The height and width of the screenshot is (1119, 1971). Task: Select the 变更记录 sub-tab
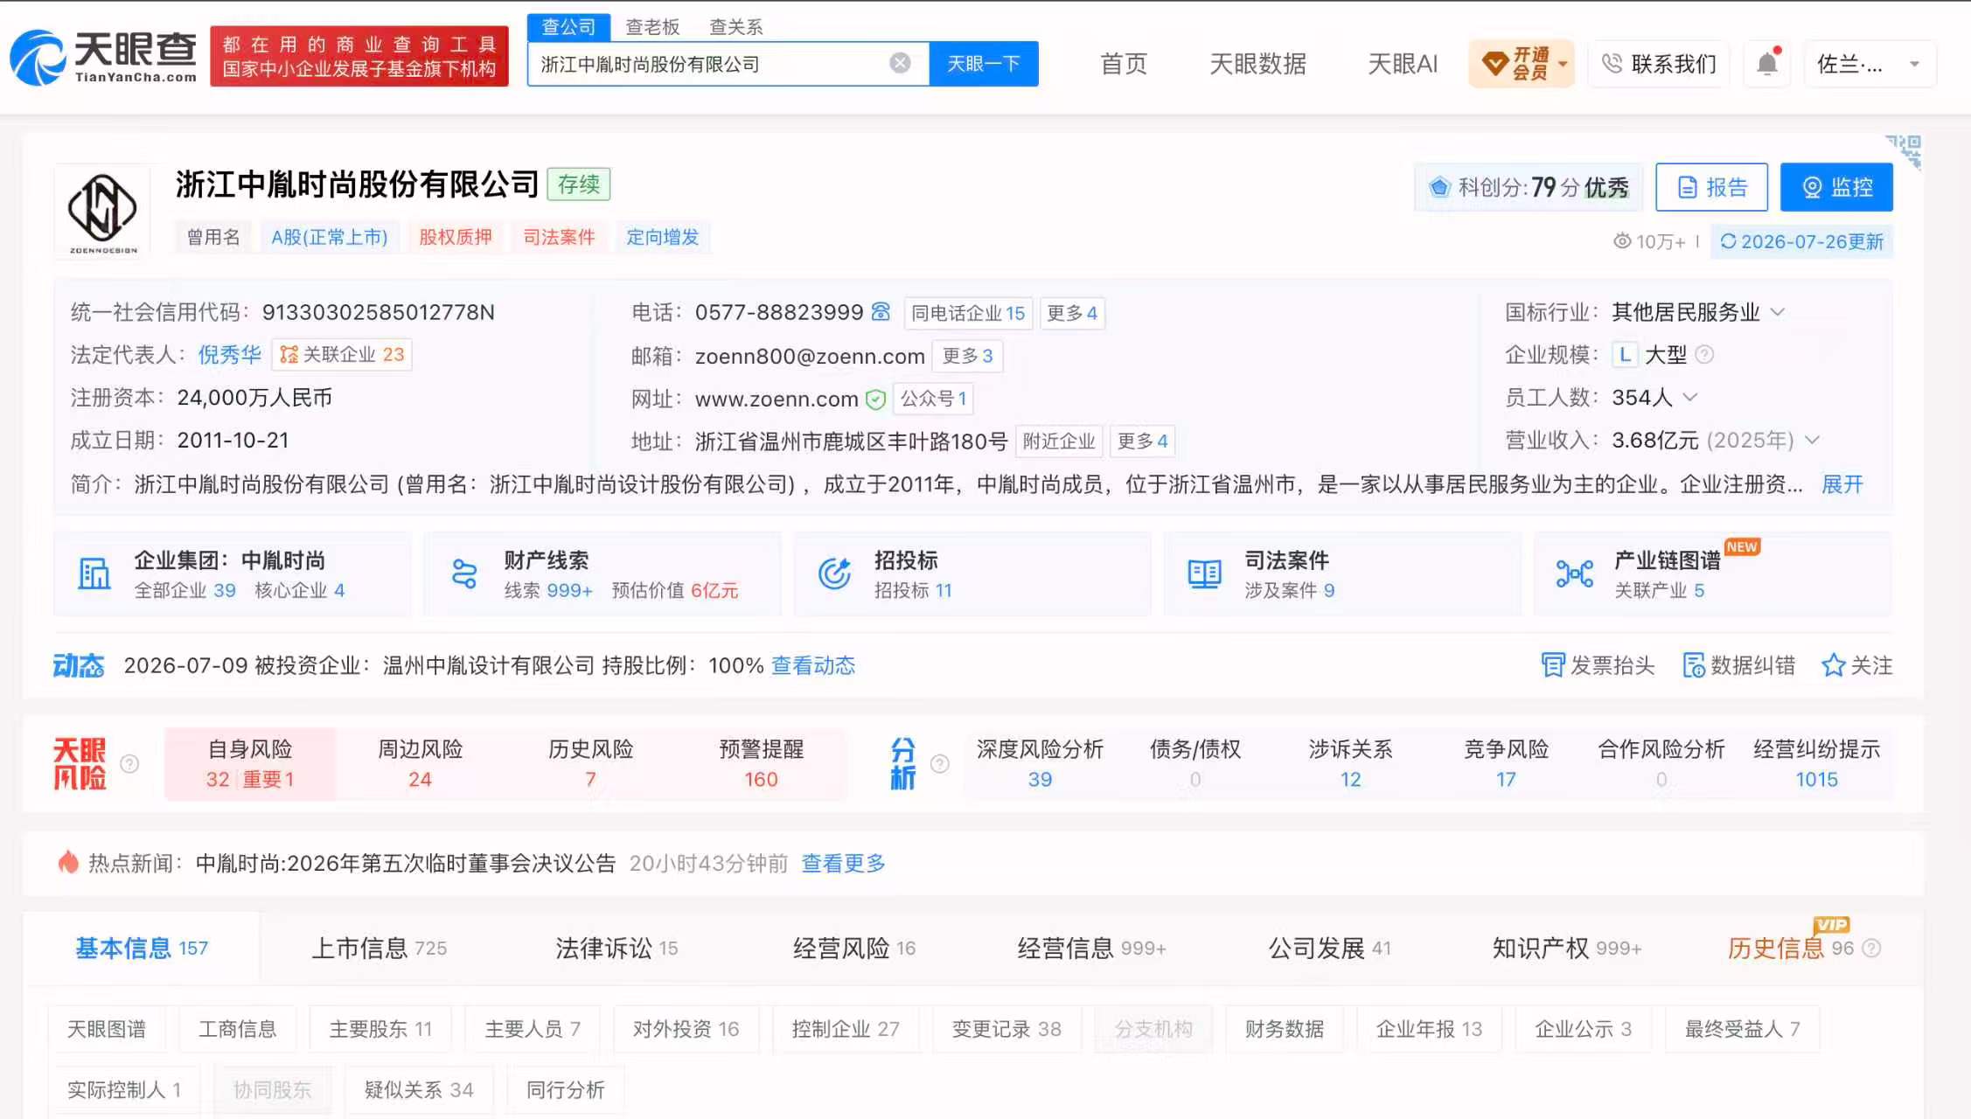pos(1006,1029)
